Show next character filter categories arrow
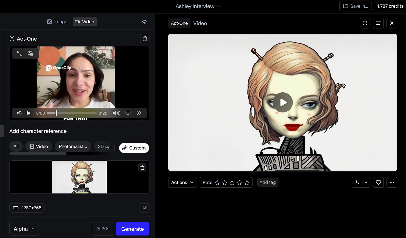 click(108, 148)
